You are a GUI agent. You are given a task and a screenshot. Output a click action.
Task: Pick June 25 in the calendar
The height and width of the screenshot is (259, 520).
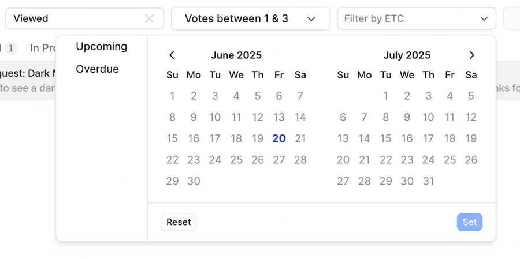tap(236, 160)
